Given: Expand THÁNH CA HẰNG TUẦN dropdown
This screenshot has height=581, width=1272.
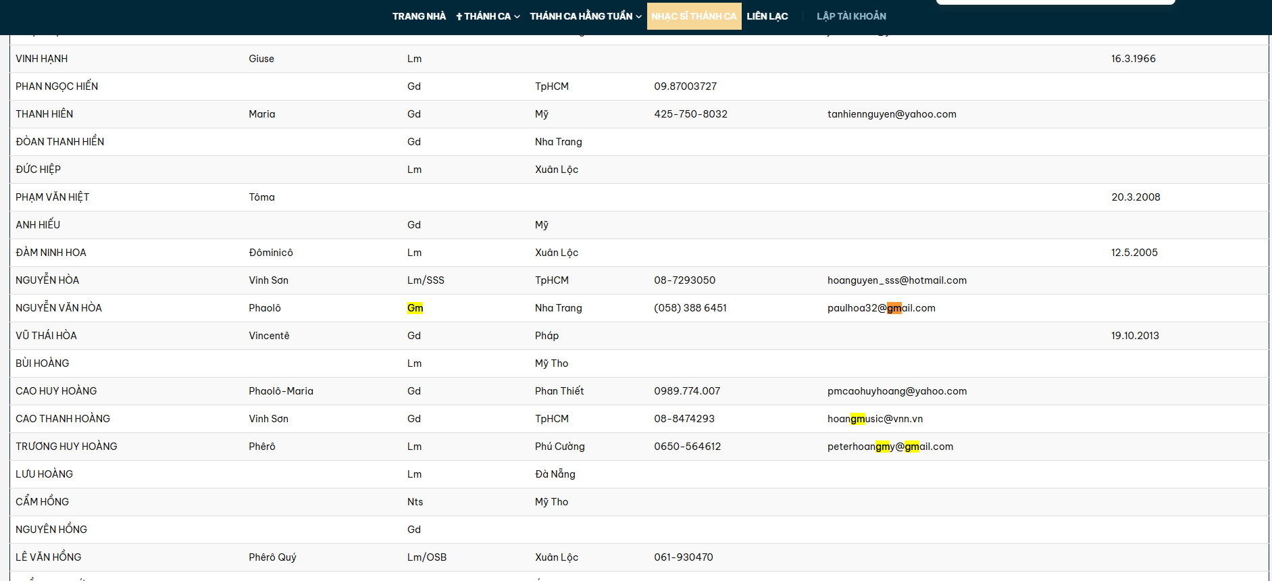Looking at the screenshot, I should (586, 16).
